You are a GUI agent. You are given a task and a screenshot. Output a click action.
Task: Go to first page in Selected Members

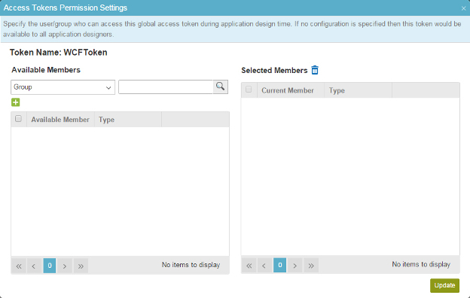249,266
